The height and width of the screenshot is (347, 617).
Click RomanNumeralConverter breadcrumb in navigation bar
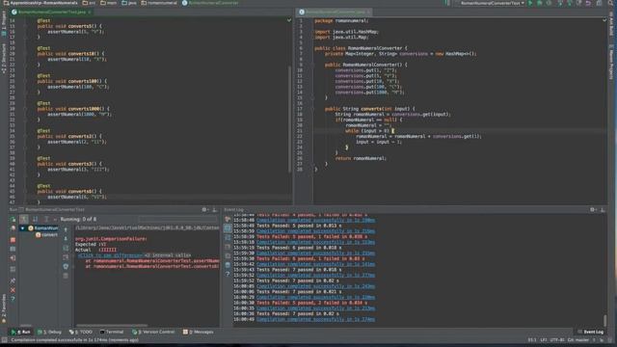coord(210,3)
